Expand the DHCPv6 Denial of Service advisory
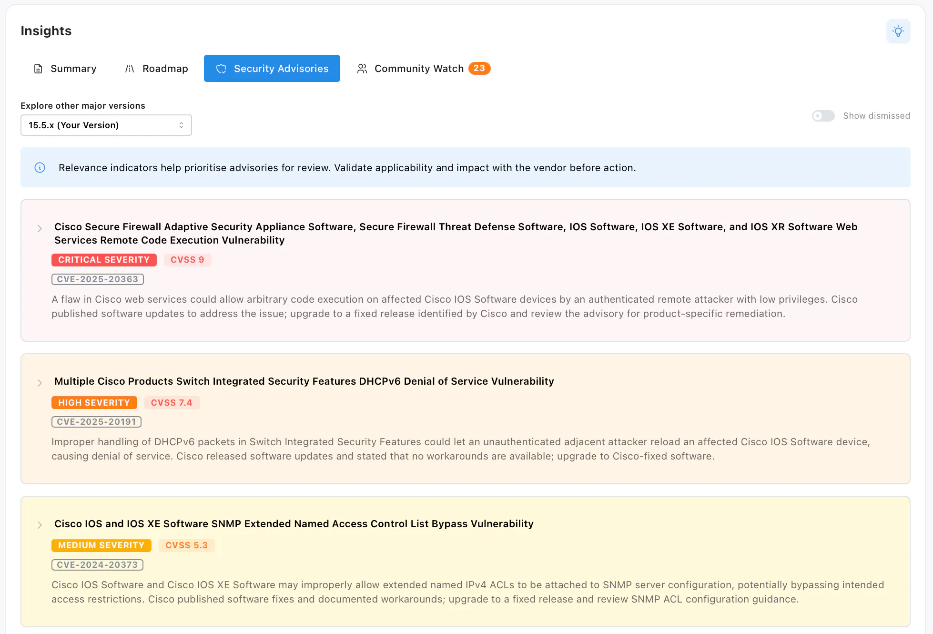 (40, 383)
